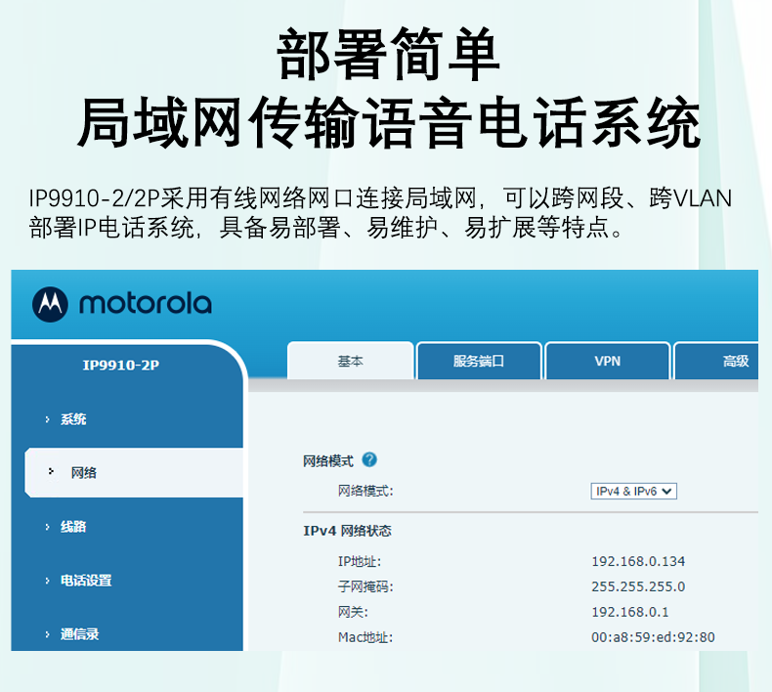This screenshot has width=772, height=692.
Task: Expand the 系统 sidebar menu
Action: pos(73,419)
